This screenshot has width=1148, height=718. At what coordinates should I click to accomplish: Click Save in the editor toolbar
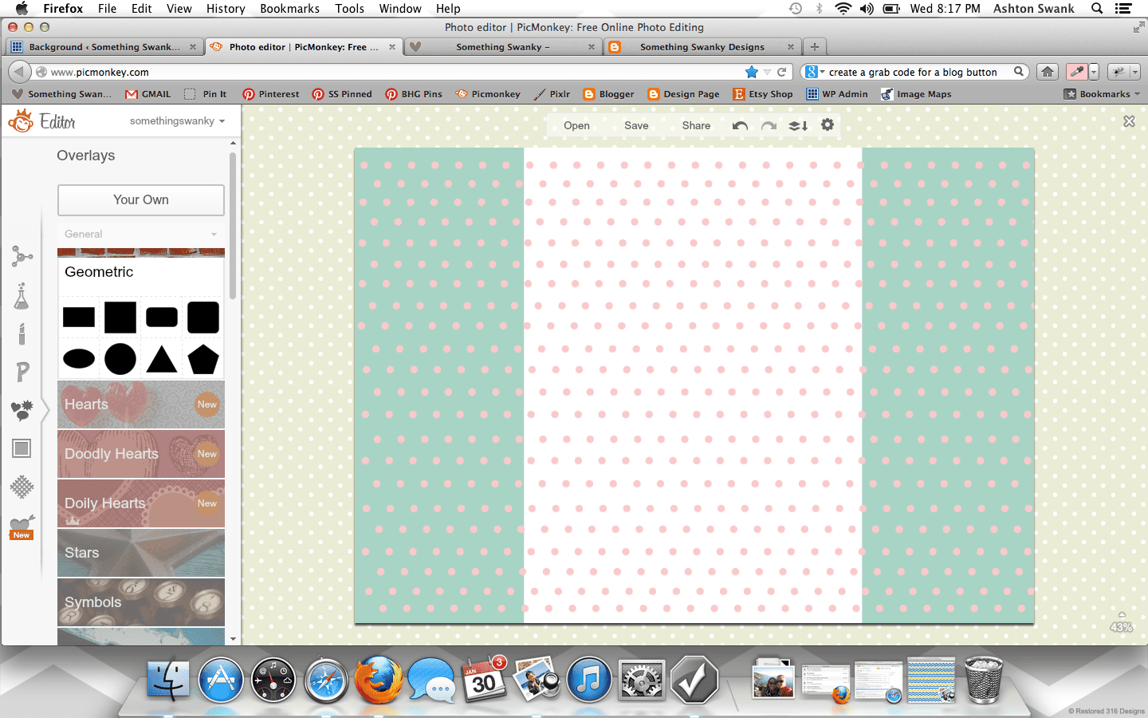636,126
